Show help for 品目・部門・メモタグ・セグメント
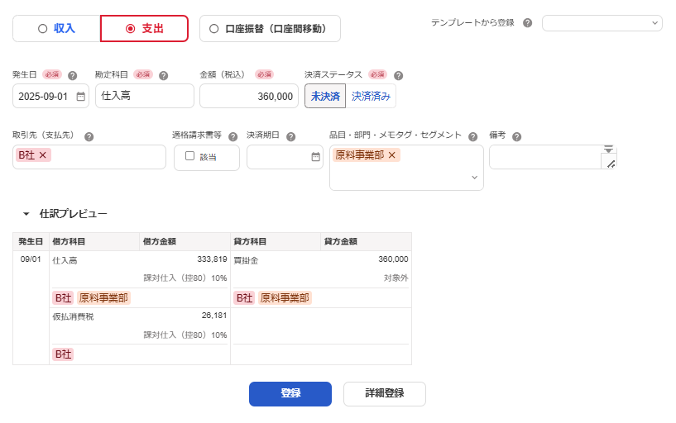The height and width of the screenshot is (423, 676). pos(473,137)
